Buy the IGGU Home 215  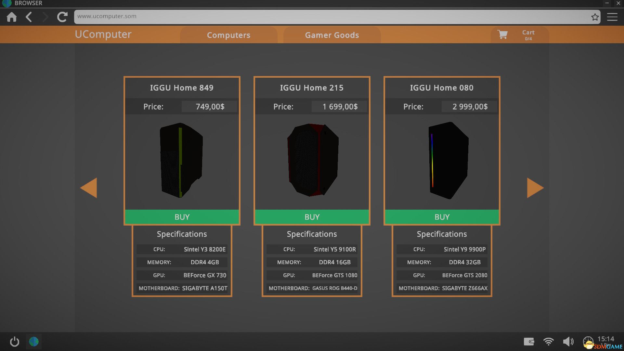click(x=312, y=217)
